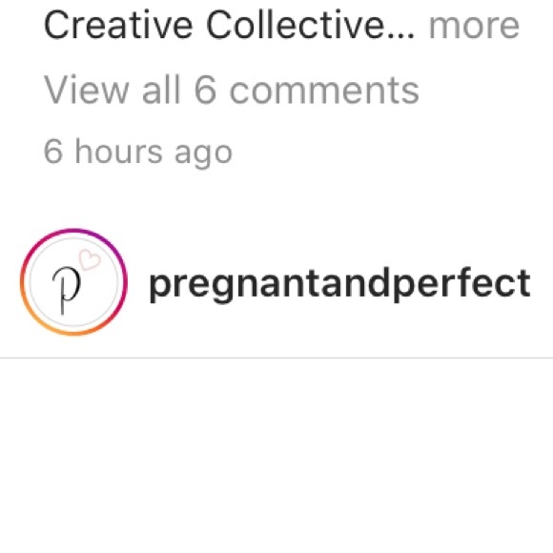This screenshot has height=553, width=553.
Task: Open the pregnantandperfect username
Action: (340, 284)
